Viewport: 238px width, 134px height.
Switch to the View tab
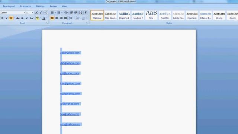[64, 6]
